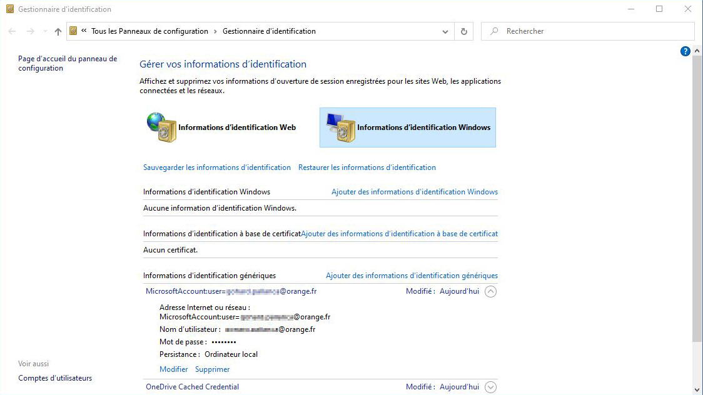Open the MicrosoftAccount:user credential title
Image resolution: width=703 pixels, height=395 pixels.
click(x=231, y=291)
